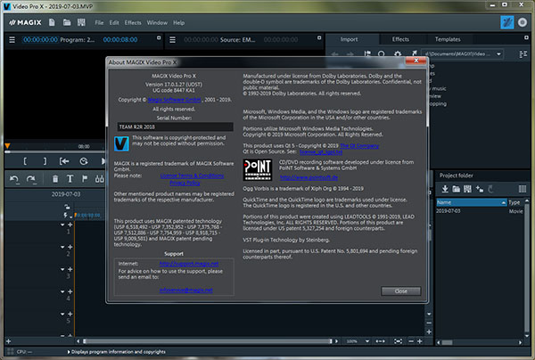Click the list view options icon in Import panel
The height and width of the screenshot is (360, 535).
tap(523, 54)
